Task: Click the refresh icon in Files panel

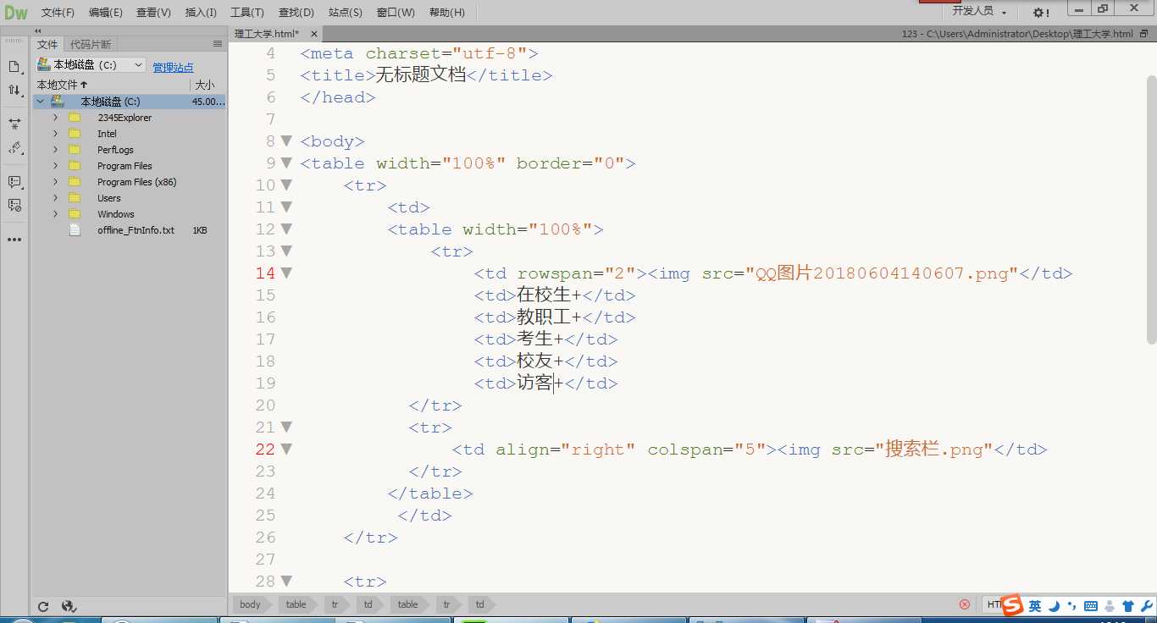Action: pyautogui.click(x=43, y=606)
